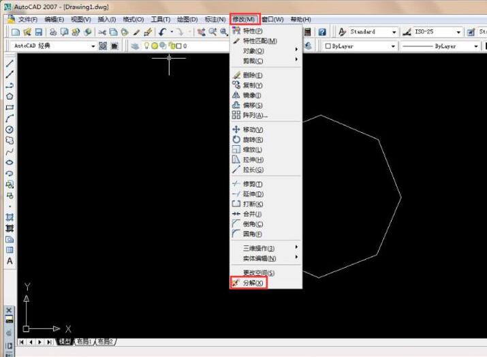Screen dimensions: 487x357
Task: Toggle layer 0 on/off lightbulb
Action: (x=147, y=46)
